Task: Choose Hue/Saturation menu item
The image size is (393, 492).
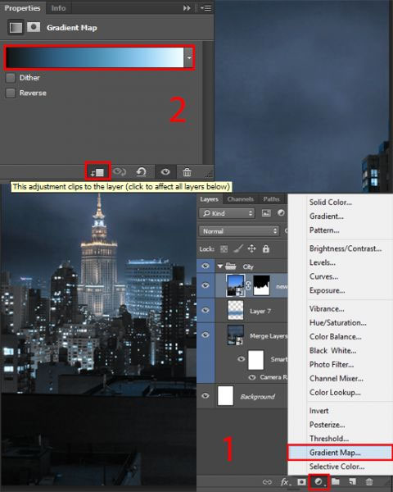Action: tap(337, 322)
